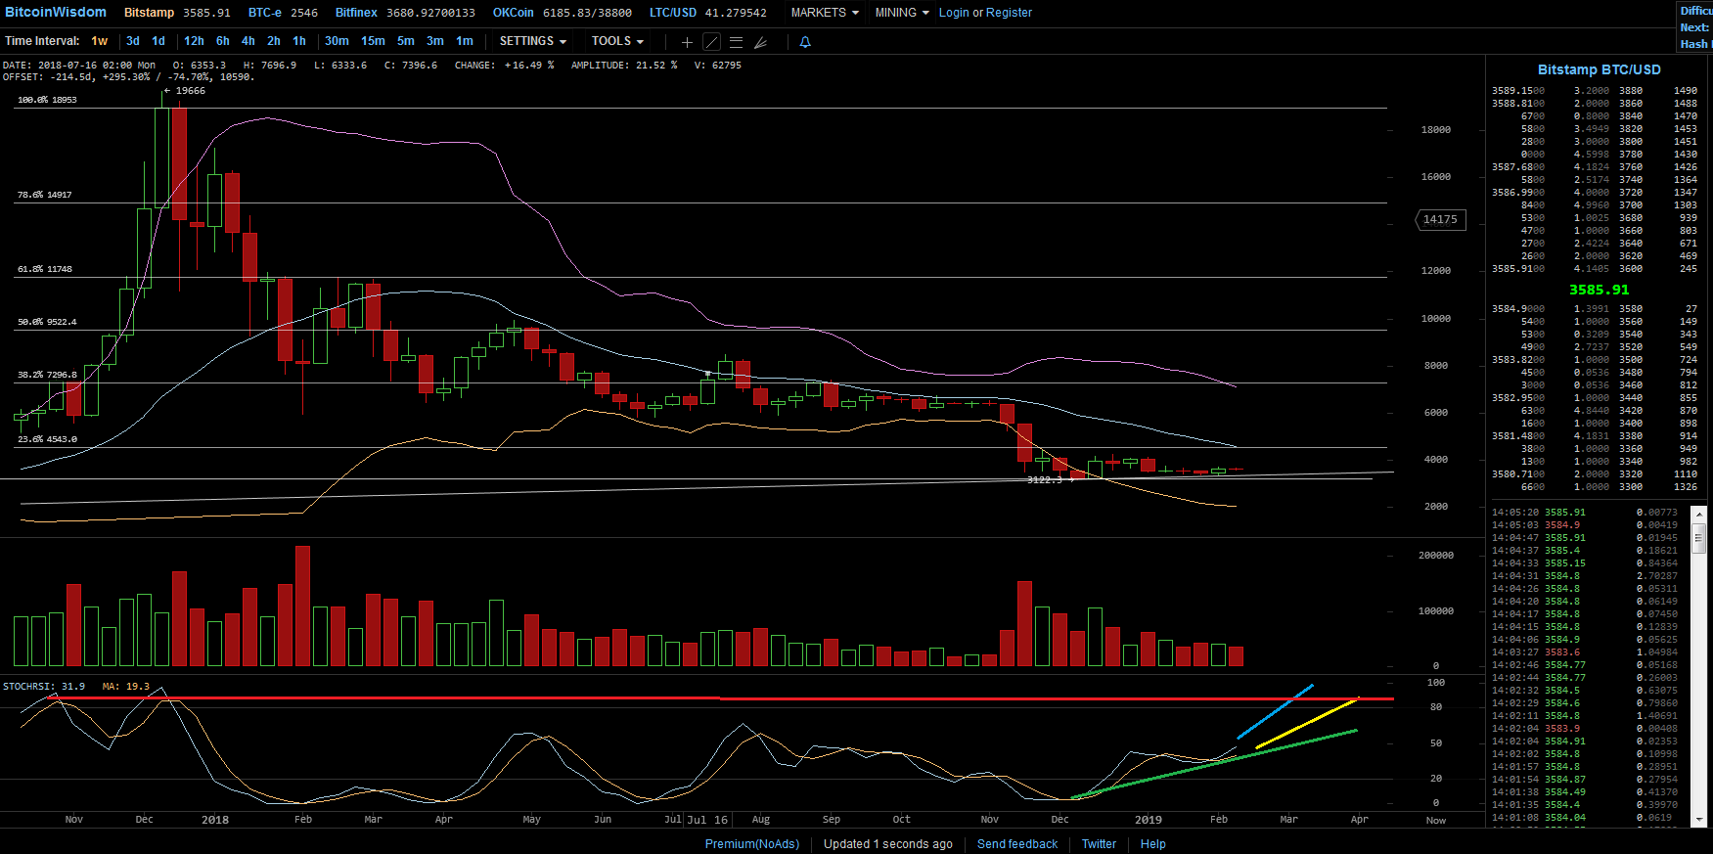
Task: Open the Premium(NoAds) link
Action: tap(752, 844)
